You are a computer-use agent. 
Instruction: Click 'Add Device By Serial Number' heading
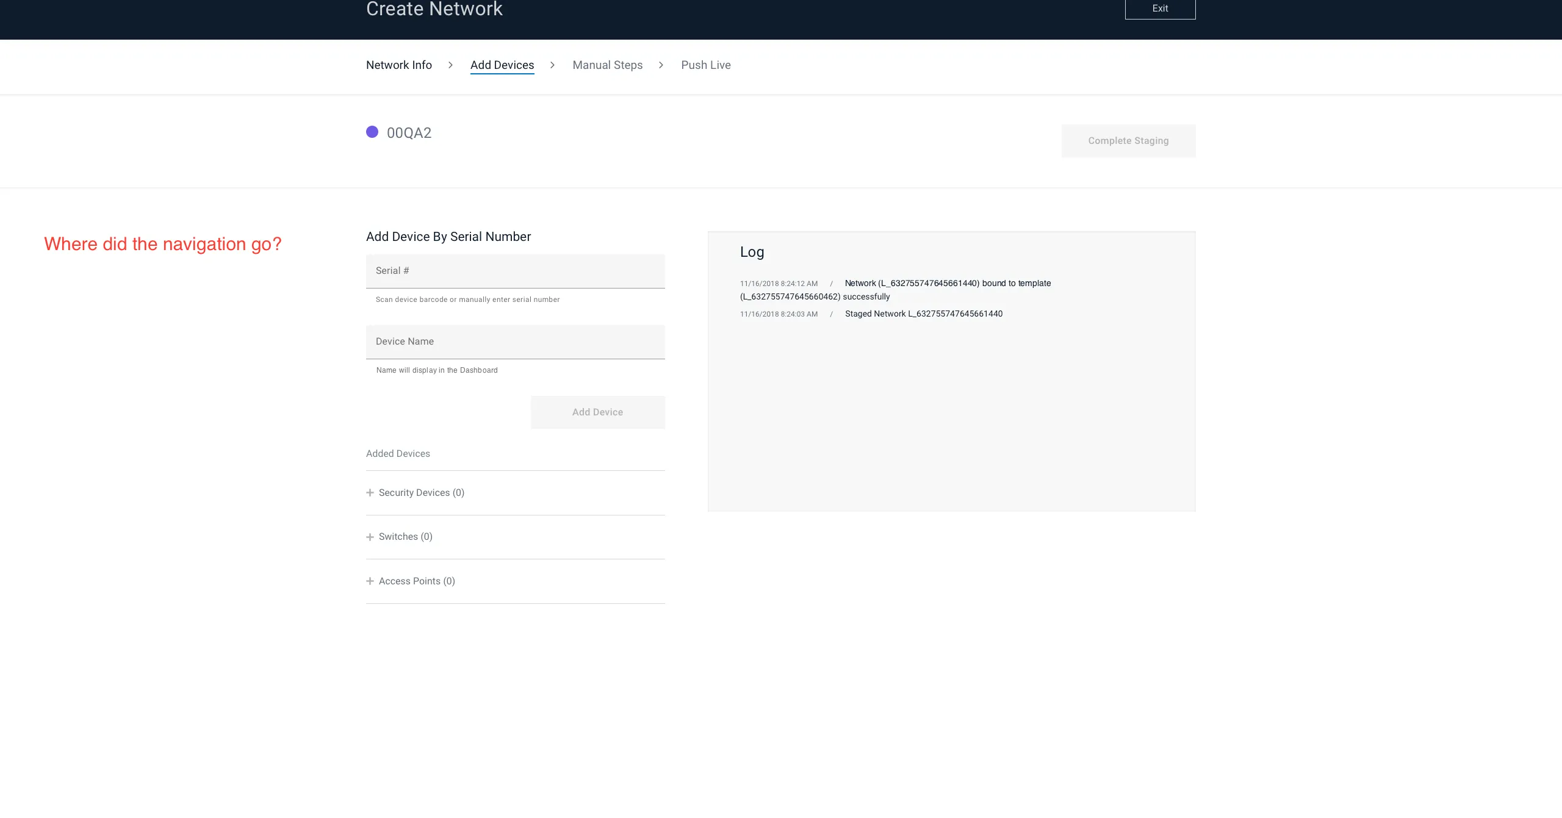448,237
